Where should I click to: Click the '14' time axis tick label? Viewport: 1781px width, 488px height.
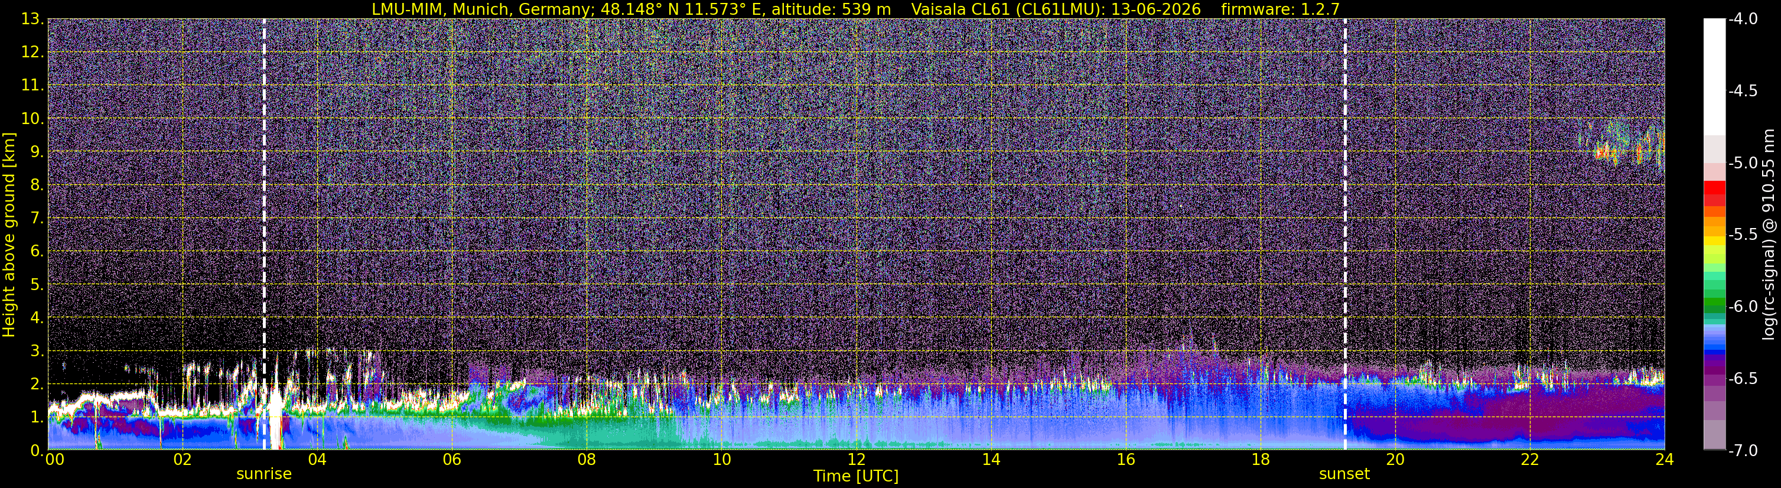991,460
